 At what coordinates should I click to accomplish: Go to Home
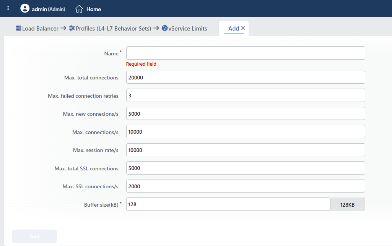tap(93, 9)
